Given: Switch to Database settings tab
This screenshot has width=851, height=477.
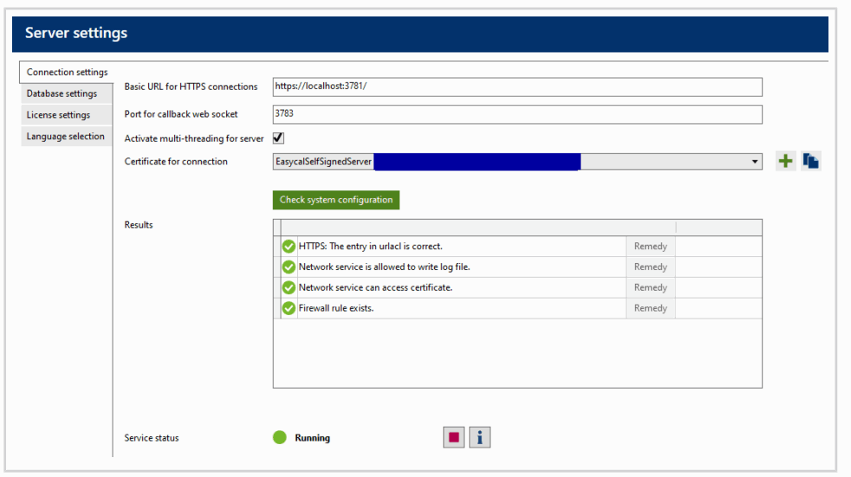Looking at the screenshot, I should tap(66, 93).
